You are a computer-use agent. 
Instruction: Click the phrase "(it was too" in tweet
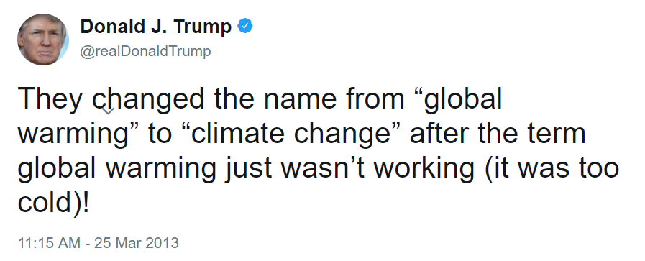tap(552, 169)
